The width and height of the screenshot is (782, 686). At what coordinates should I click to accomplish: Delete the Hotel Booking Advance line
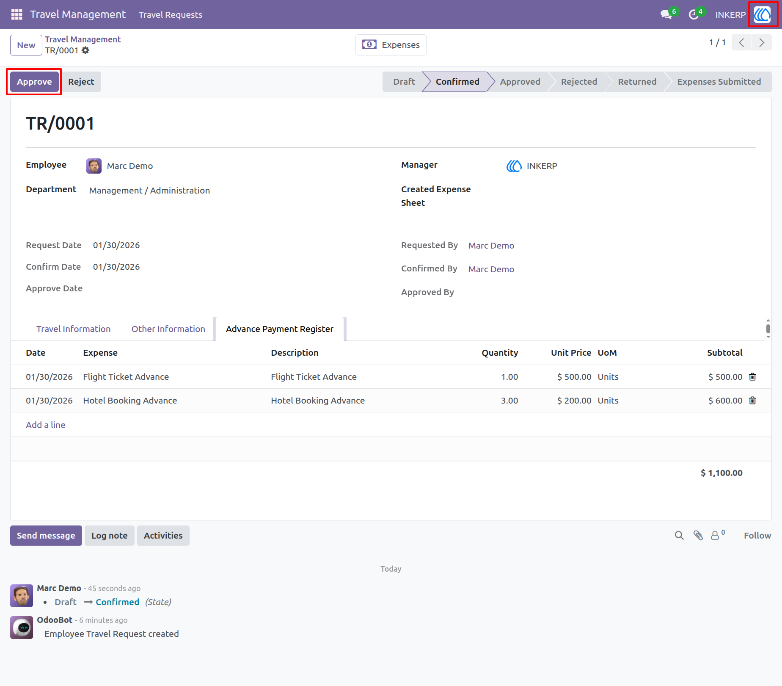(x=752, y=400)
